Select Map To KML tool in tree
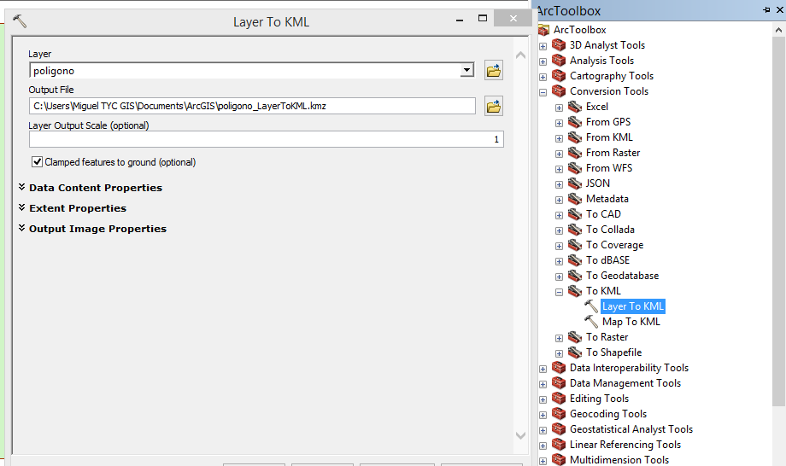The width and height of the screenshot is (786, 466). [x=631, y=322]
